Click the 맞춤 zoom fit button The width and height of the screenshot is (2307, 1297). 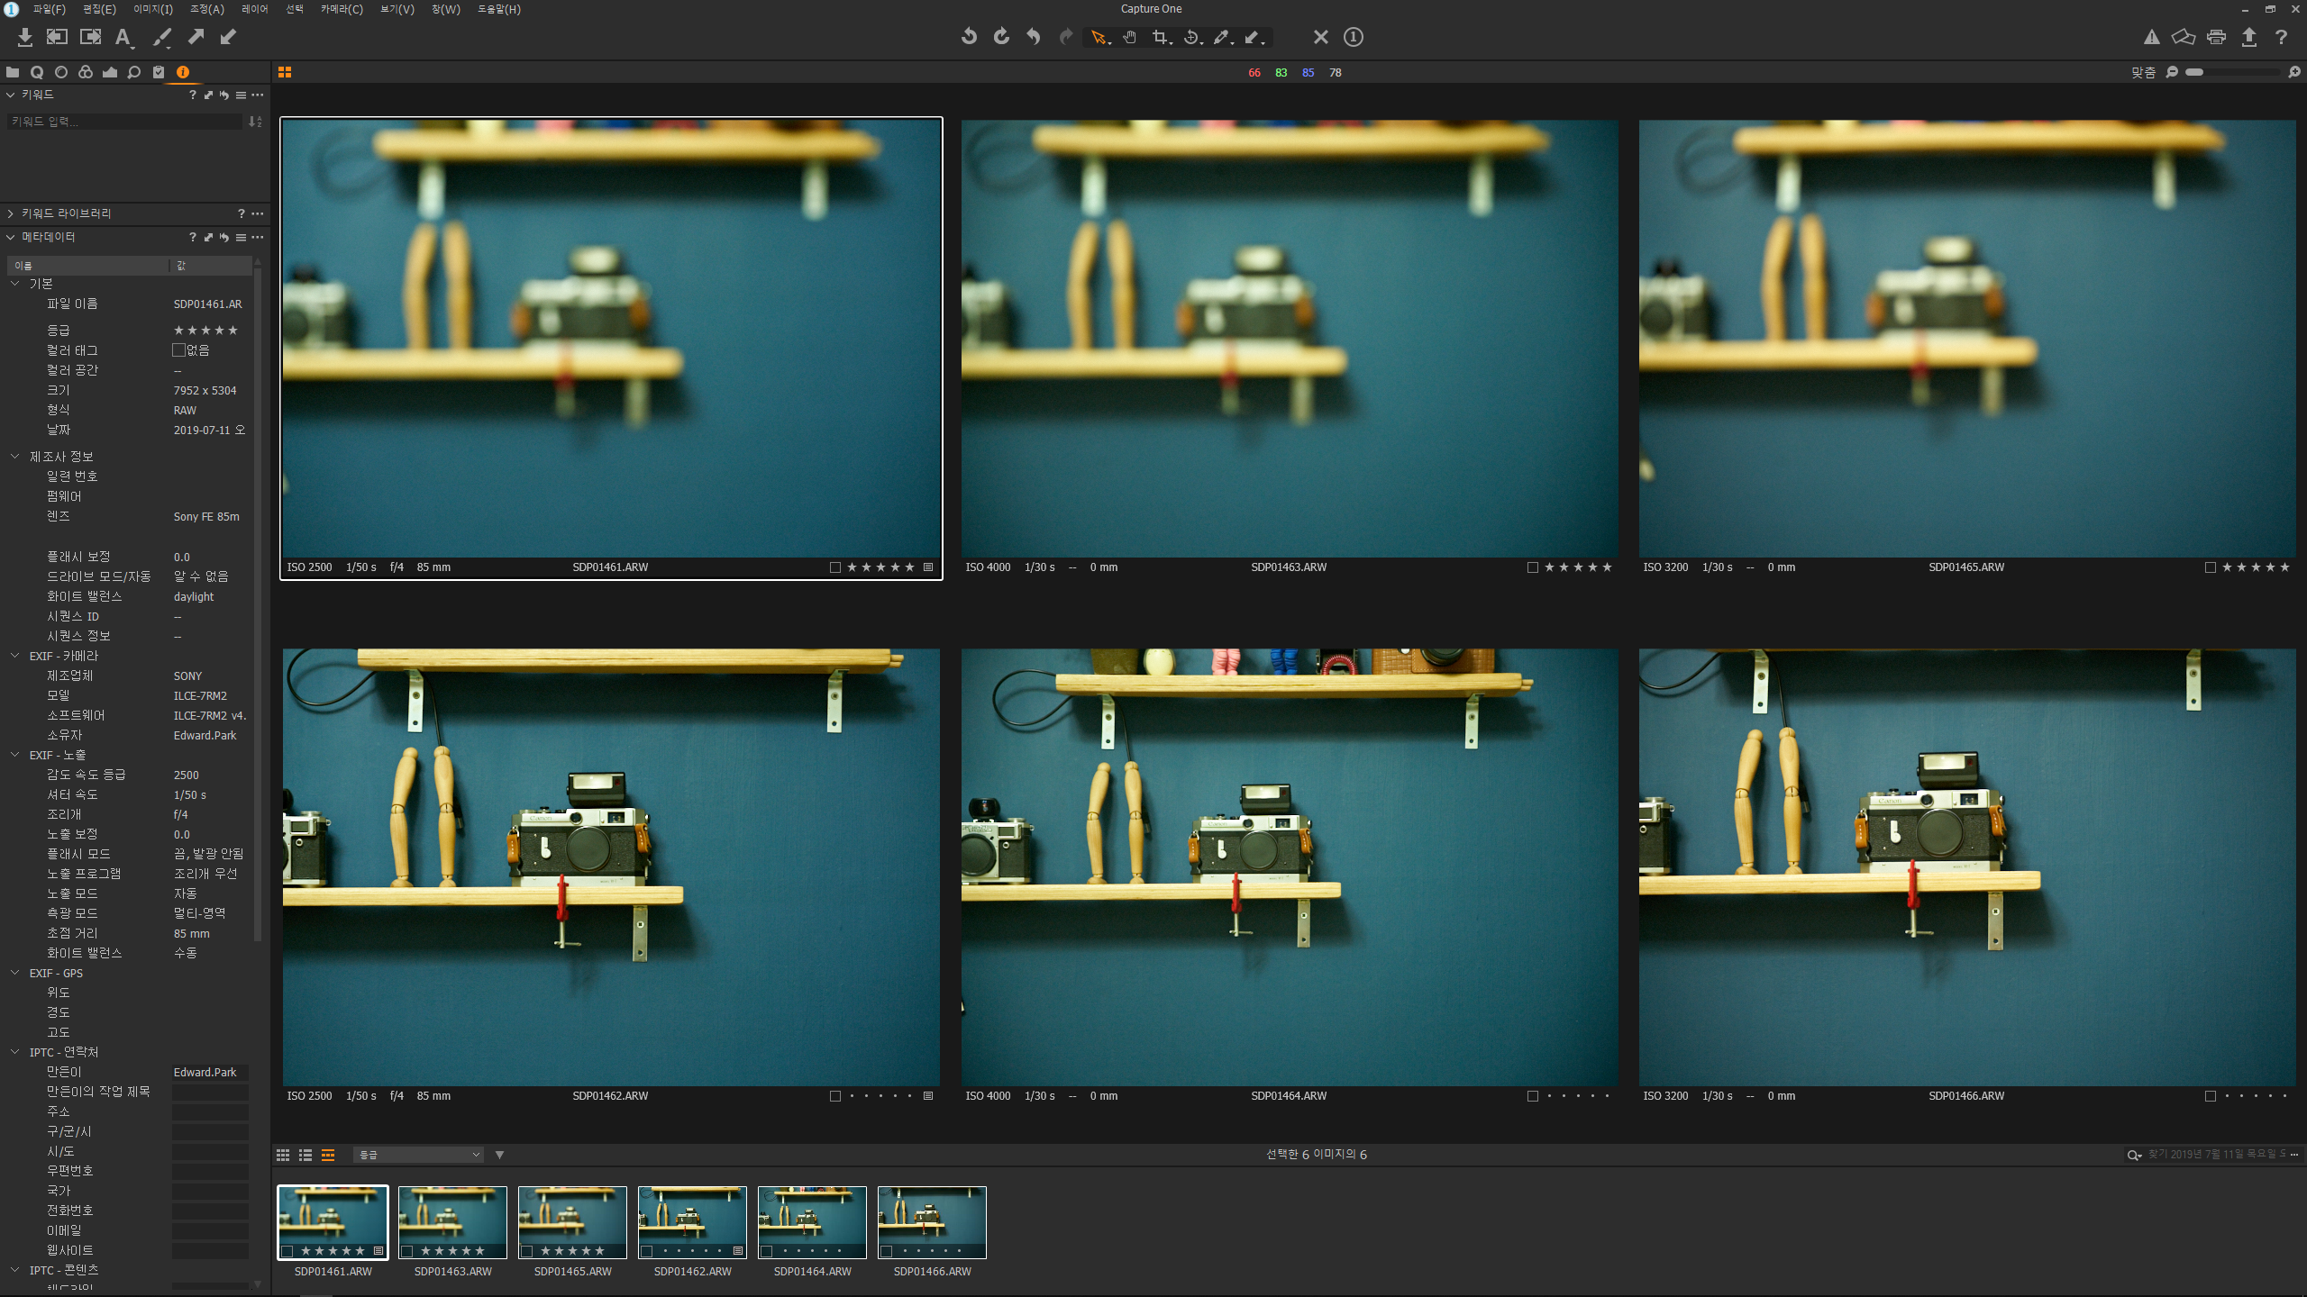click(x=2142, y=72)
